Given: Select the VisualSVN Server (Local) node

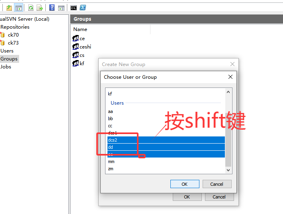Looking at the screenshot, I should tap(25, 19).
